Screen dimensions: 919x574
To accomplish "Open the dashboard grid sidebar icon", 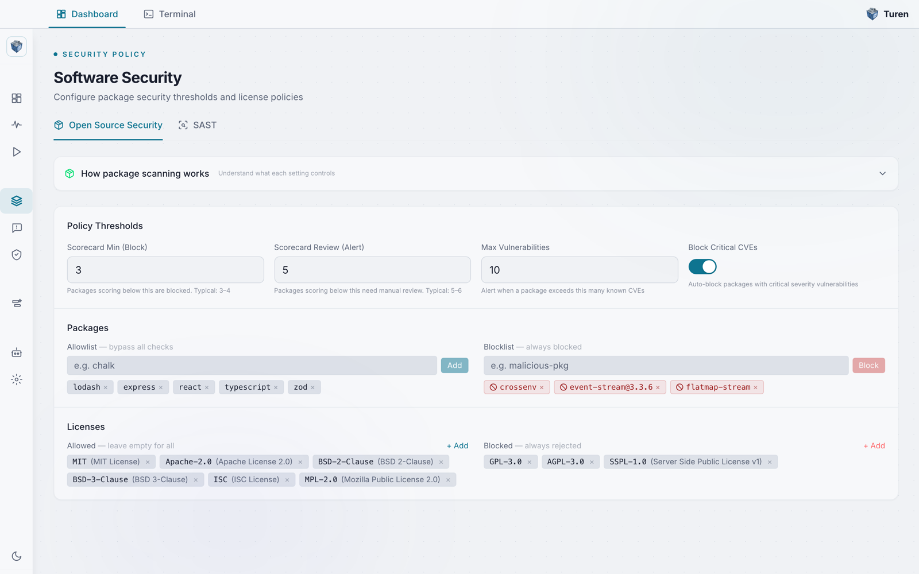I will pos(17,98).
